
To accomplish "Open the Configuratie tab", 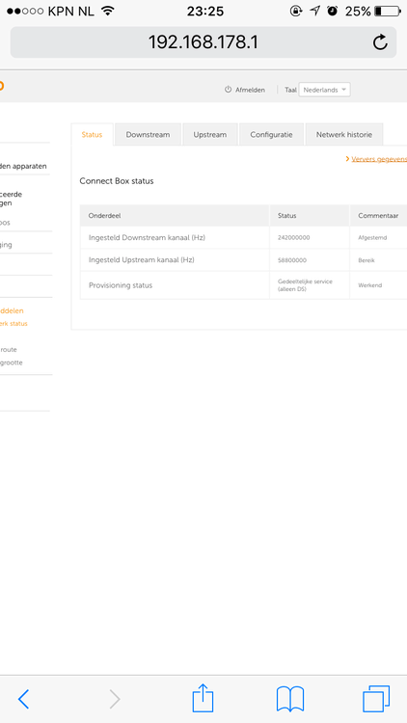I will tap(271, 135).
